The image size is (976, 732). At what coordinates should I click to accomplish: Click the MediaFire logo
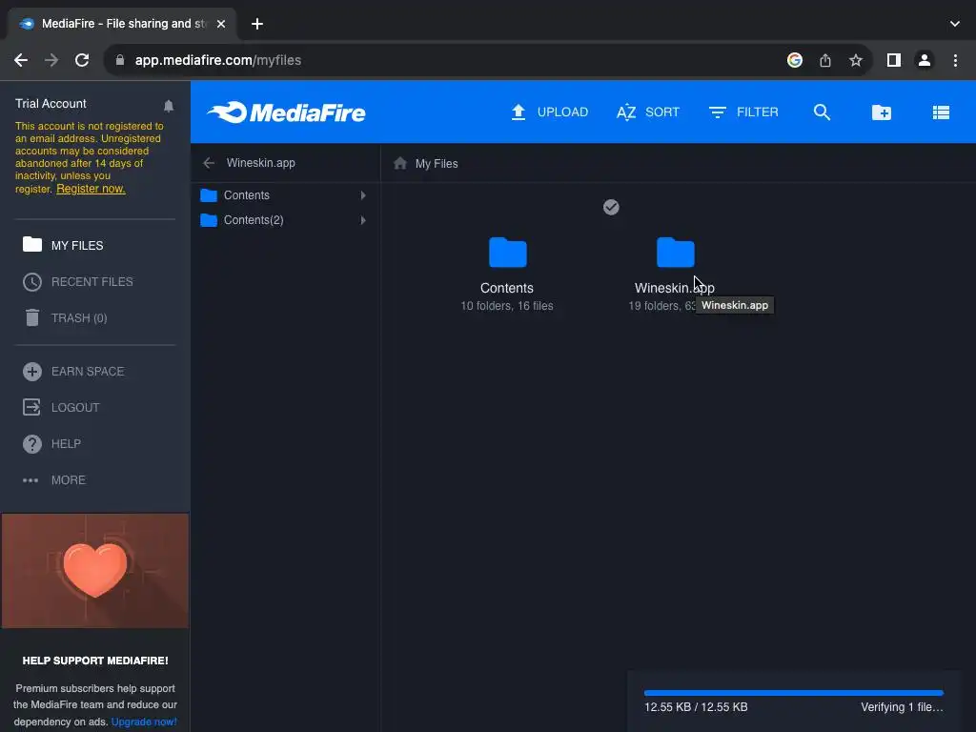[x=286, y=112]
